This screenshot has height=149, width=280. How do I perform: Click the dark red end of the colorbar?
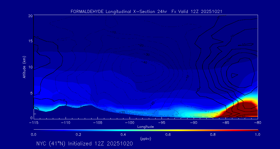tap(255, 130)
